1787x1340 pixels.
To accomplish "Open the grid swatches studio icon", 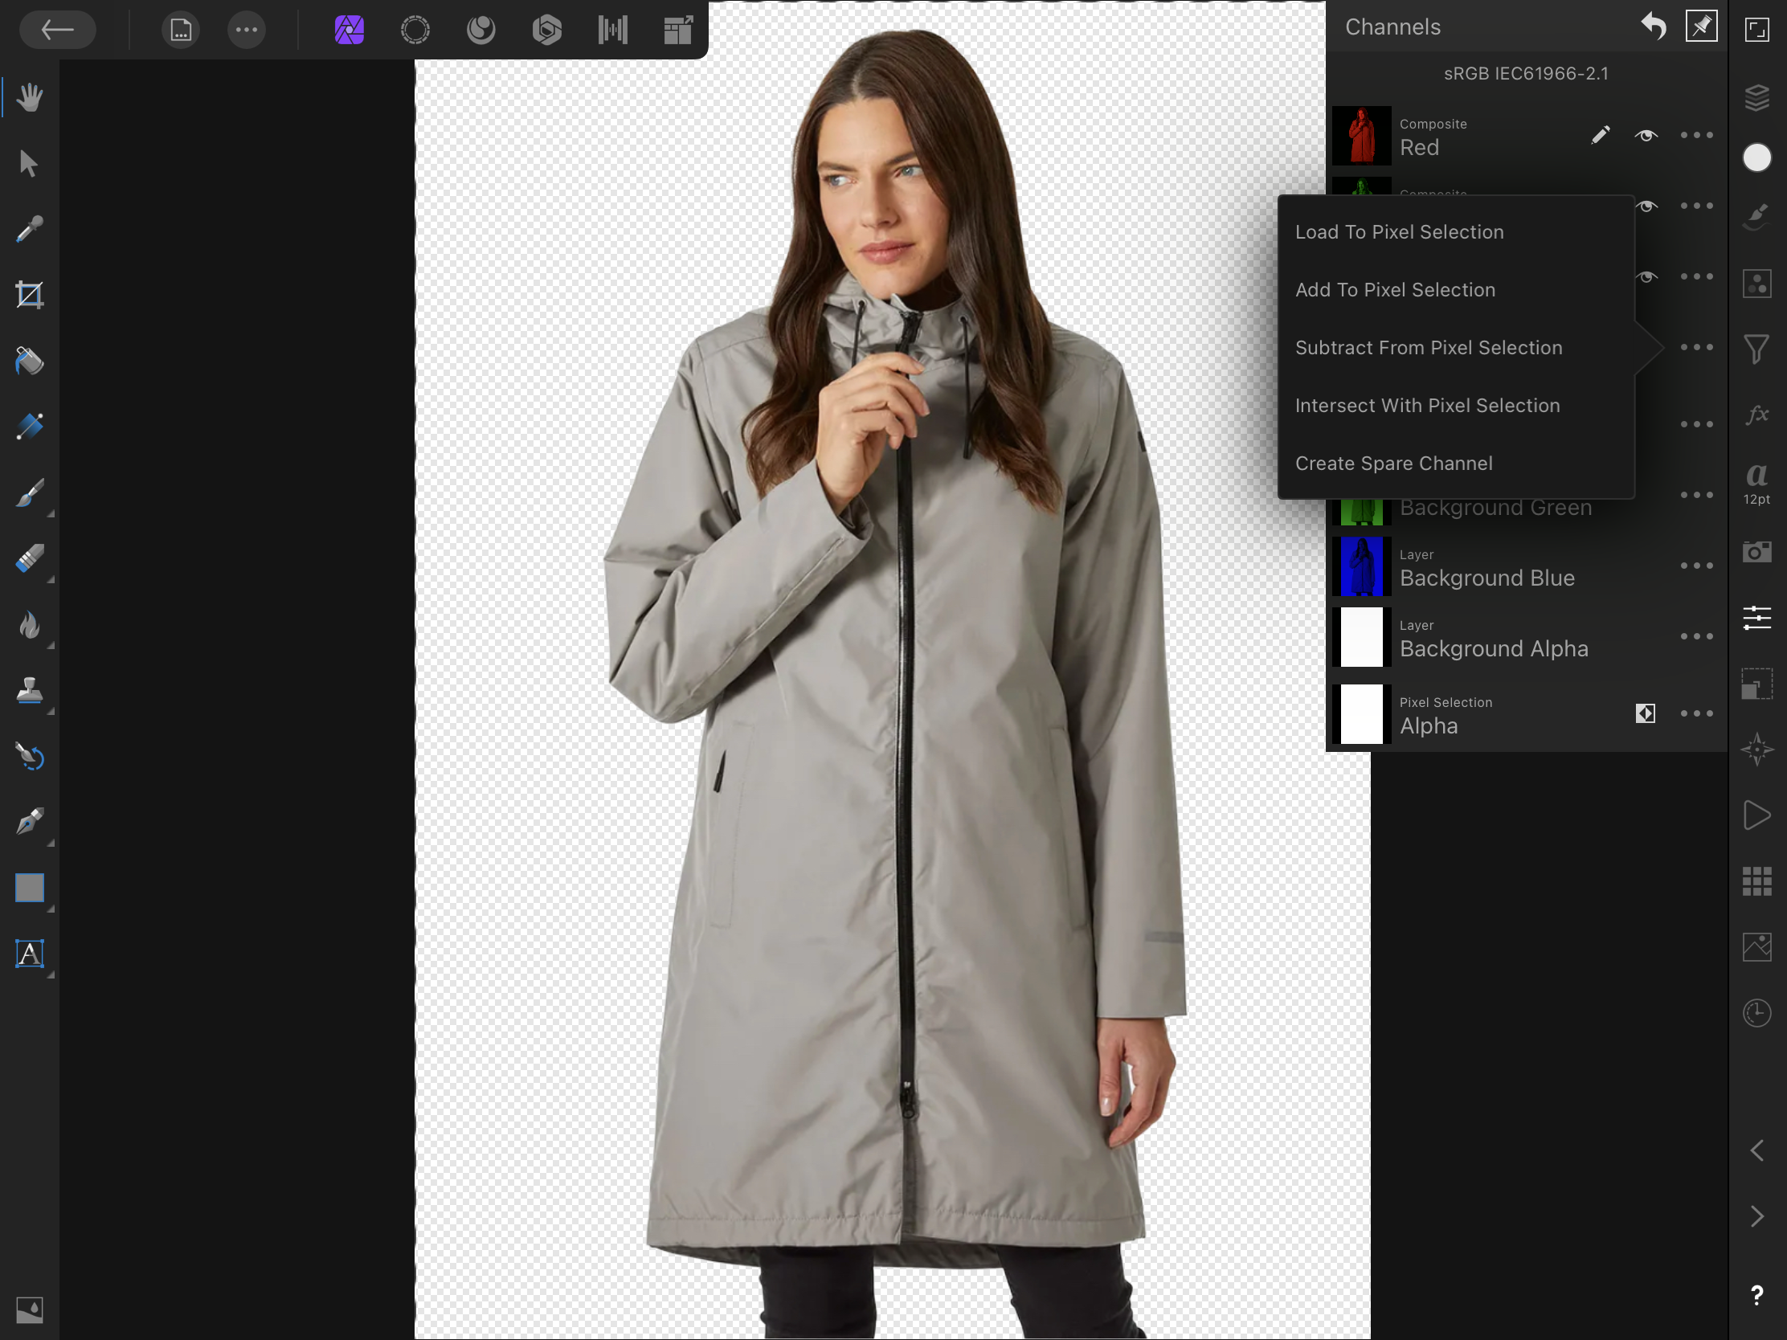I will point(1757,881).
